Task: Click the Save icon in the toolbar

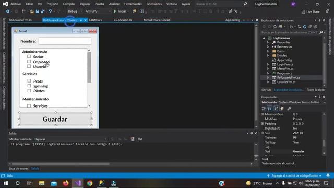Action: tap(37, 11)
